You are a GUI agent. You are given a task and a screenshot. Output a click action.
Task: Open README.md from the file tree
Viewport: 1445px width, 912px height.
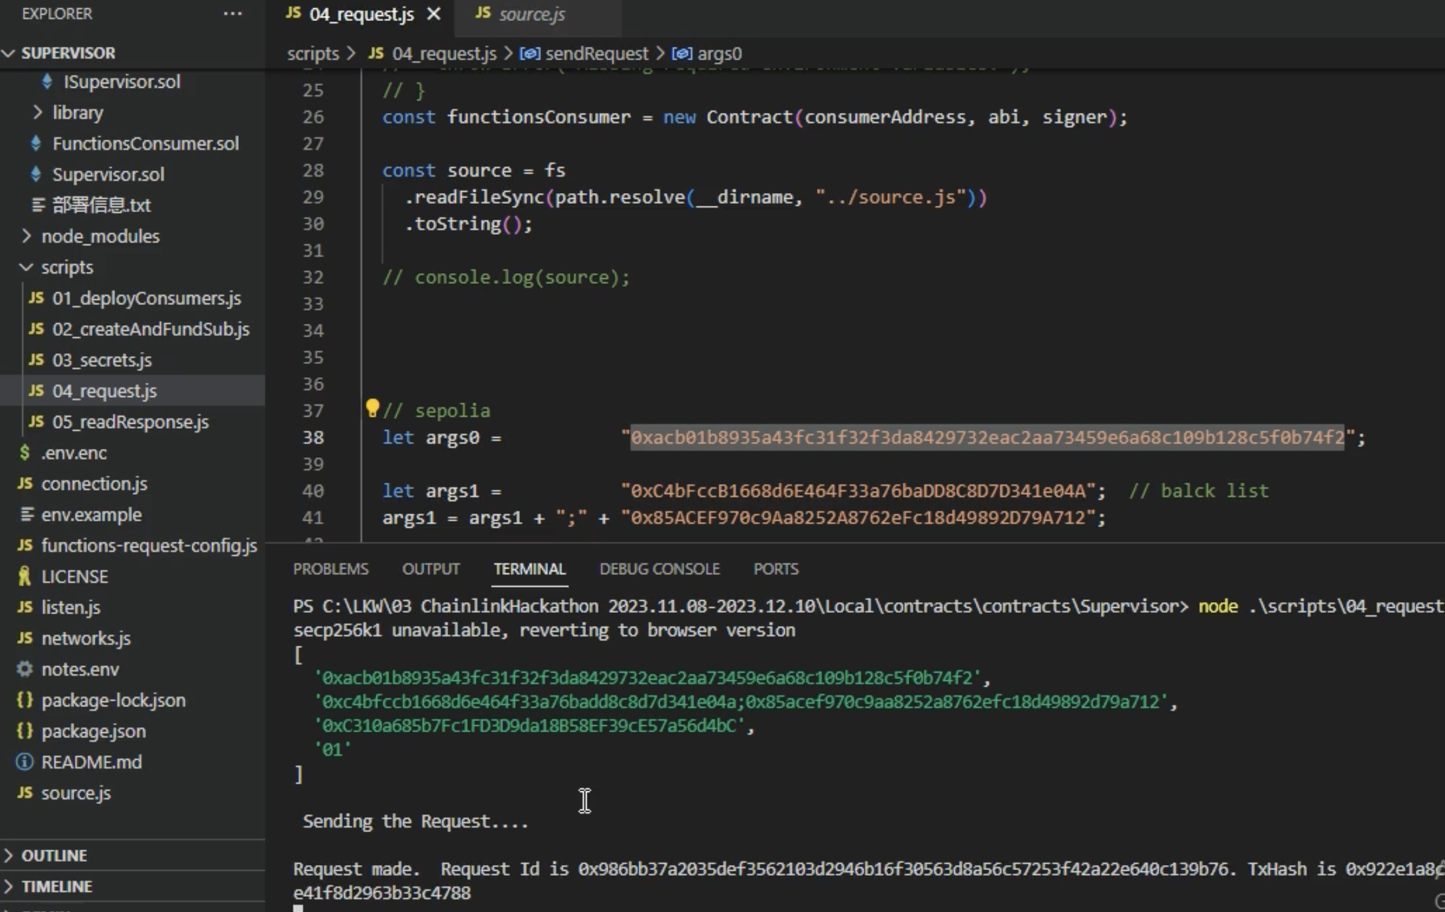point(91,762)
